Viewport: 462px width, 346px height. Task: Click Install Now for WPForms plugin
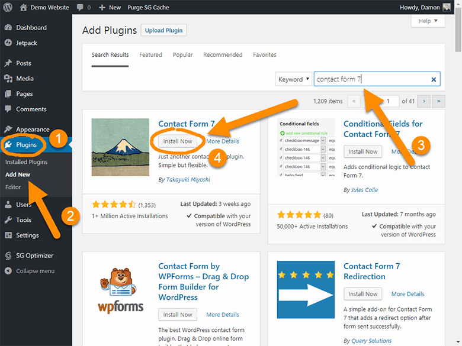click(x=178, y=315)
